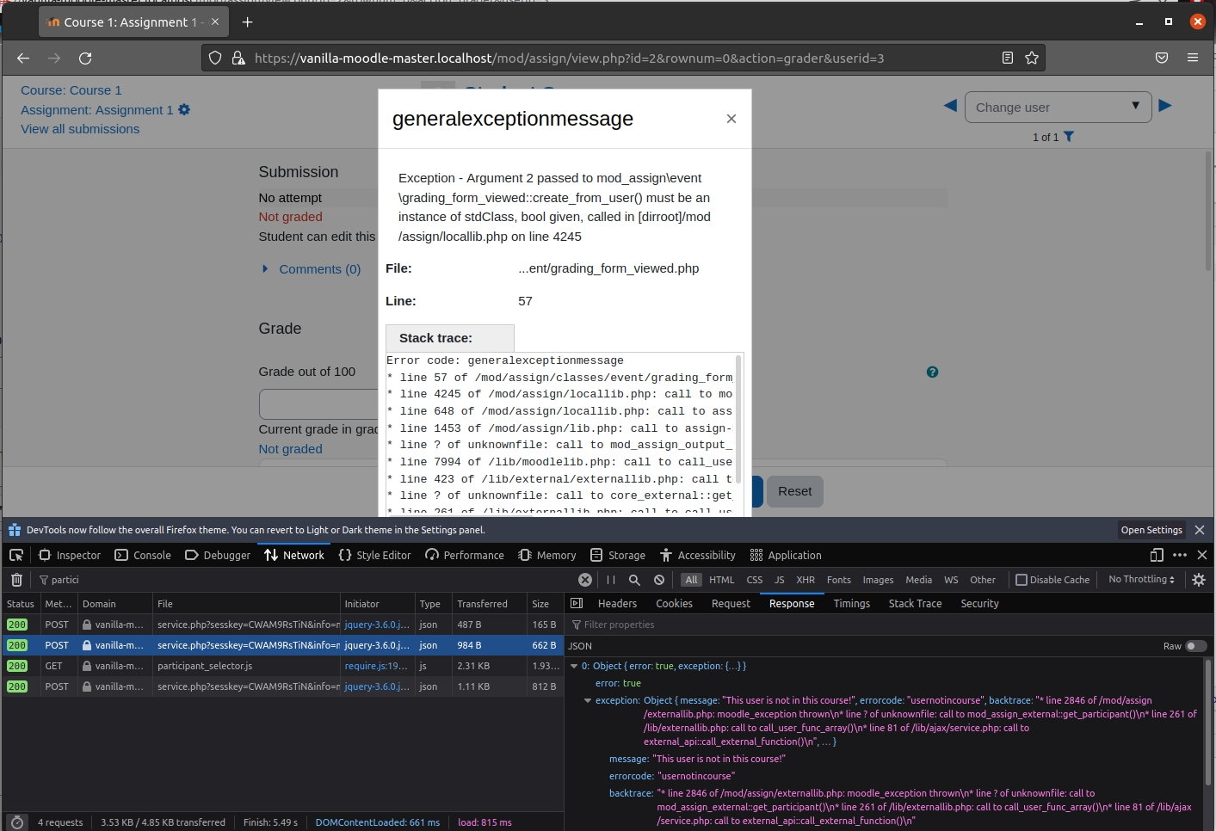Open the Headers details tab
Viewport: 1216px width, 831px height.
(618, 604)
